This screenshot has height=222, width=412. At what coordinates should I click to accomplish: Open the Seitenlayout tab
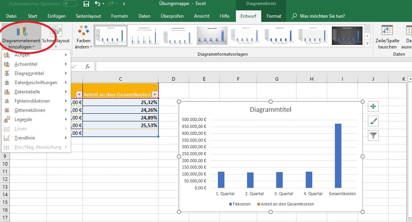(88, 16)
